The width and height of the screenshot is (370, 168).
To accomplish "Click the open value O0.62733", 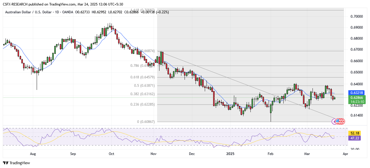I will [x=83, y=12].
